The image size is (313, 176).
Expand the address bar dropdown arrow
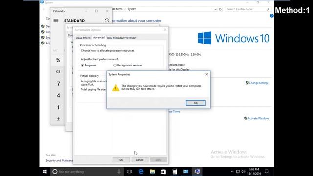(x=215, y=9)
